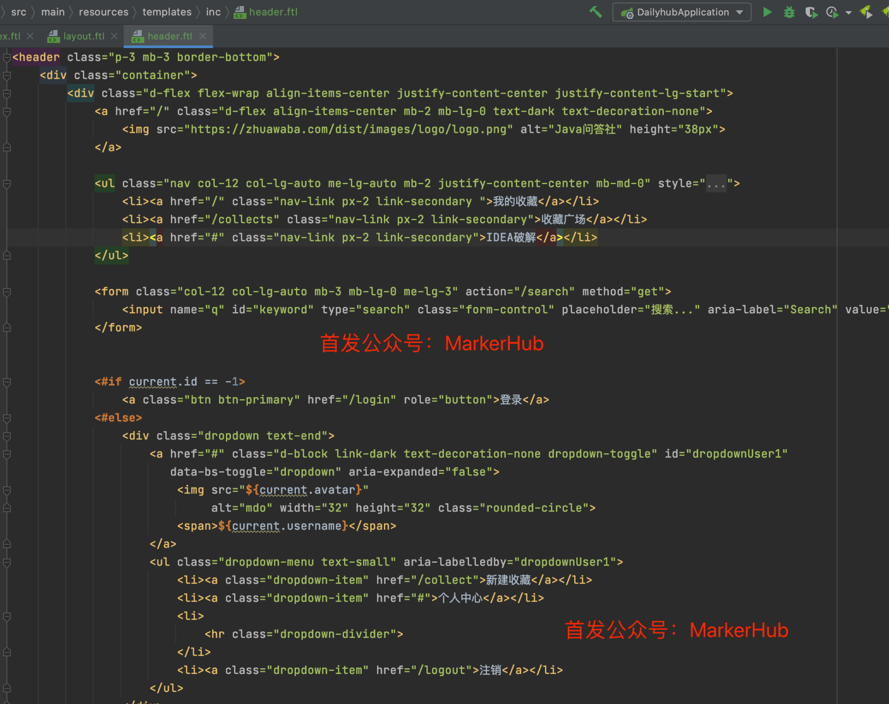Run DailyhubApplication with the green play icon
This screenshot has width=889, height=704.
point(767,12)
